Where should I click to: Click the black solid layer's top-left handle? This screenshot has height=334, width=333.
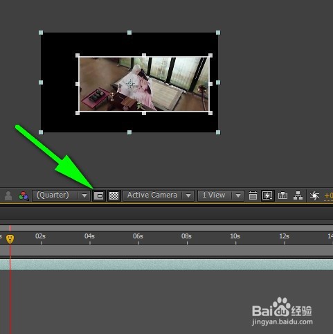(41, 33)
